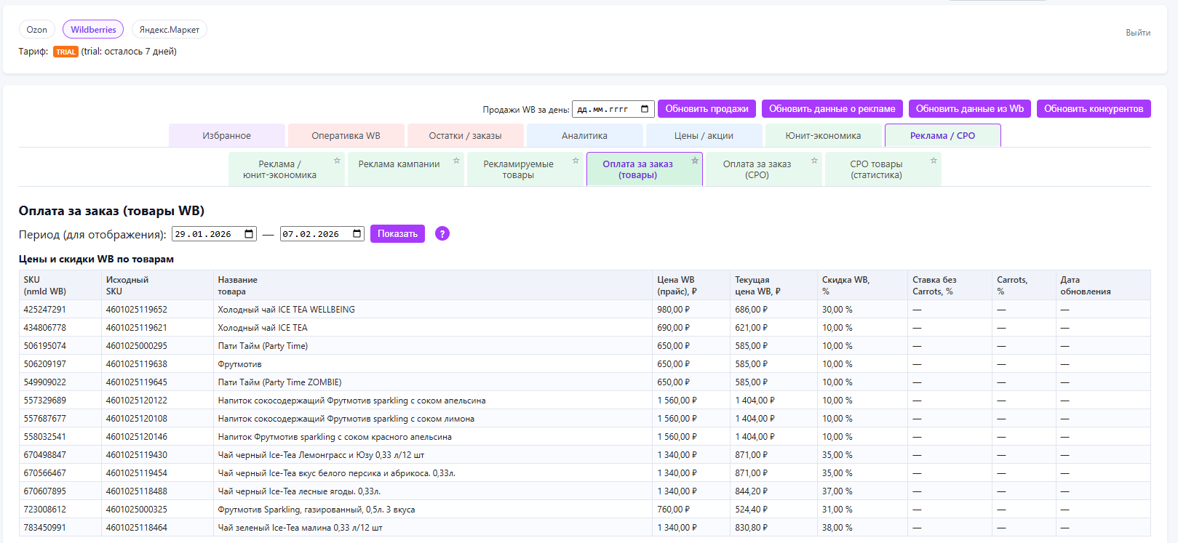Screen dimensions: 1178x543
Task: Star the Реклама / юнит-экономика subtab as favorite
Action: [337, 161]
